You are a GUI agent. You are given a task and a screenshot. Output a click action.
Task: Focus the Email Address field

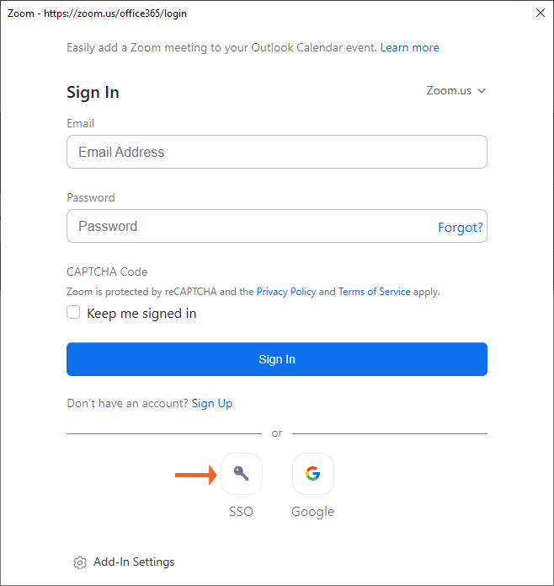coord(276,153)
